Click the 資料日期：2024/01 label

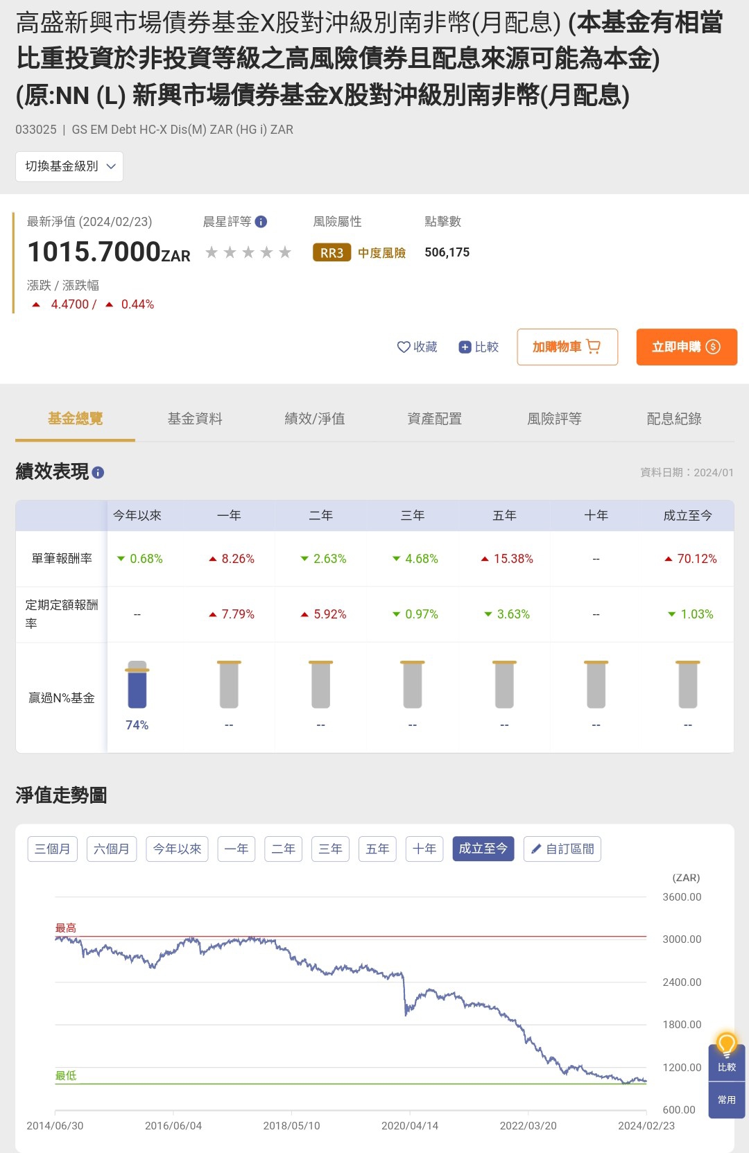(687, 473)
